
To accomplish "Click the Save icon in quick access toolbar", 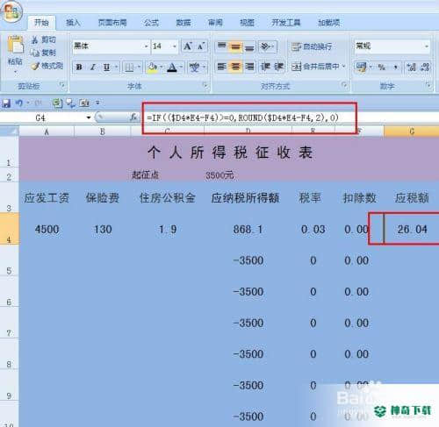I will tap(6, 103).
